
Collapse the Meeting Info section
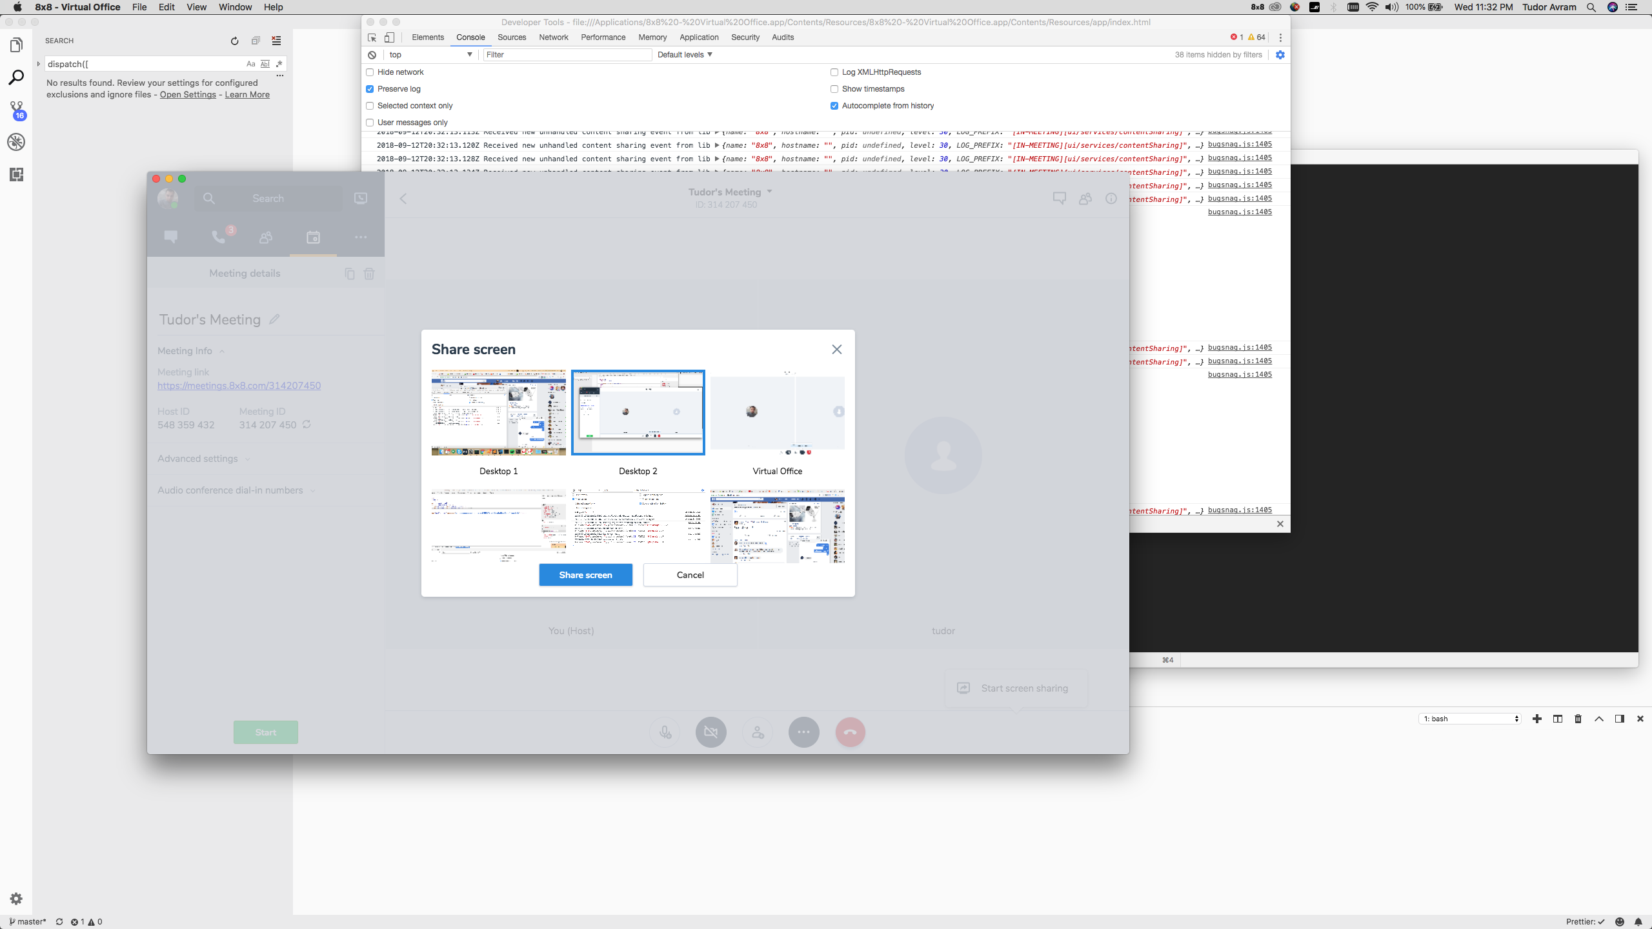[191, 351]
